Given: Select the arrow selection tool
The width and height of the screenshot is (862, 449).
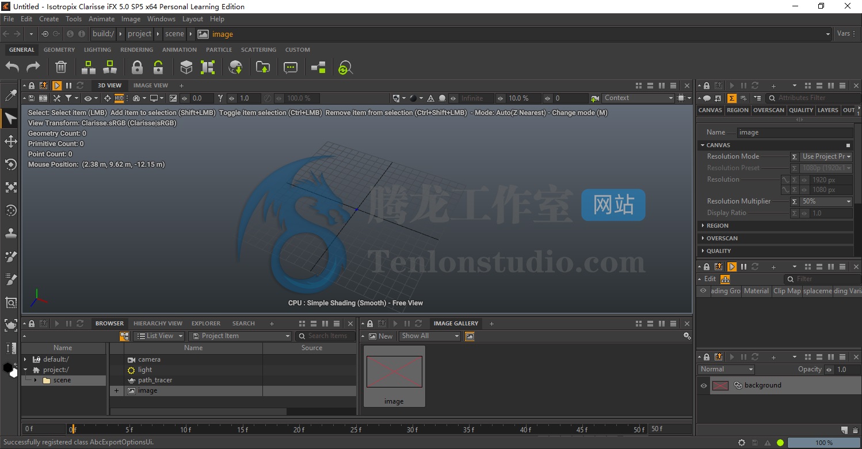Looking at the screenshot, I should (10, 118).
